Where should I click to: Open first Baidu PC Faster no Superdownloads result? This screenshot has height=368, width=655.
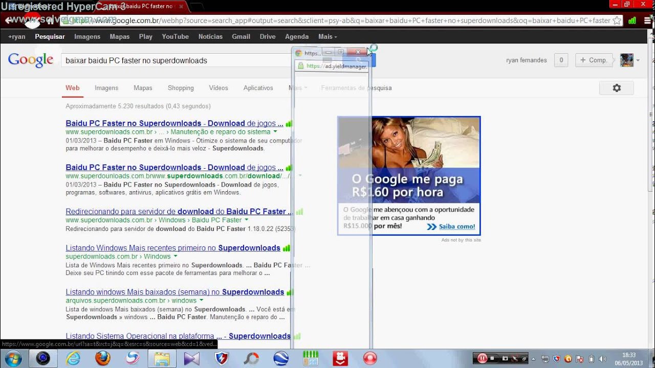click(174, 123)
